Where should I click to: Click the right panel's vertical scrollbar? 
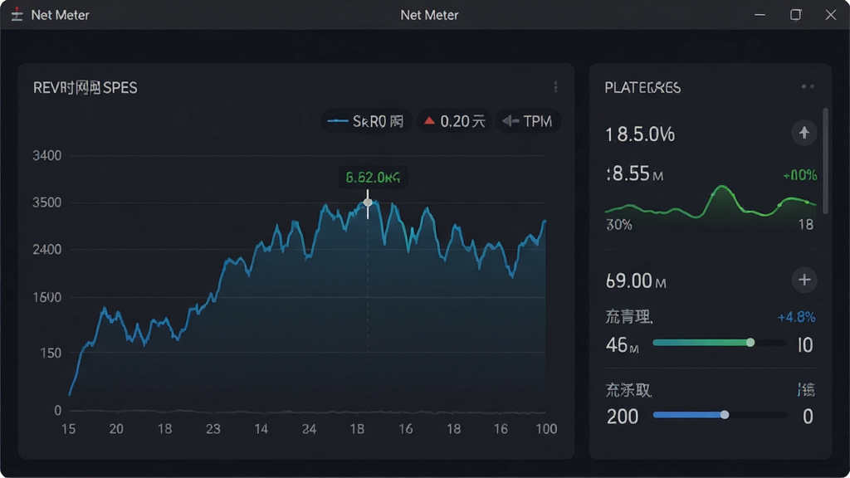click(826, 160)
